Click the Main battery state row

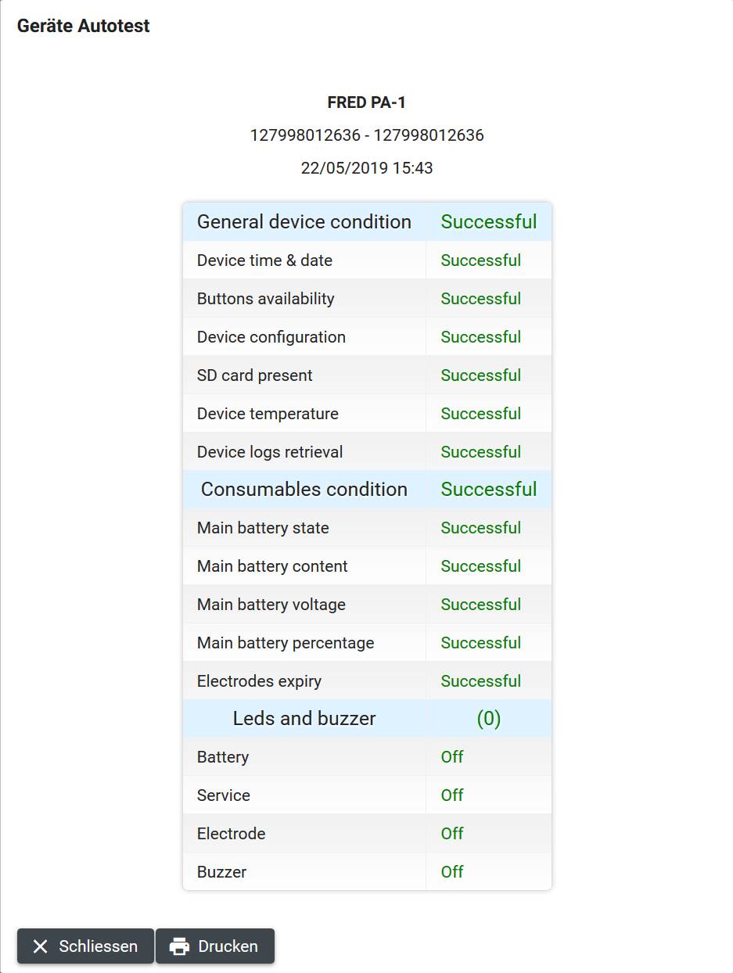(367, 527)
